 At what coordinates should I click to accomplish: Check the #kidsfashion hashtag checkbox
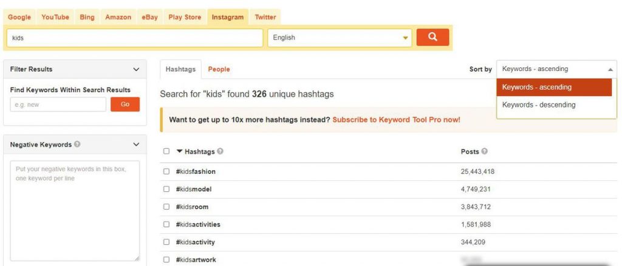(x=166, y=171)
